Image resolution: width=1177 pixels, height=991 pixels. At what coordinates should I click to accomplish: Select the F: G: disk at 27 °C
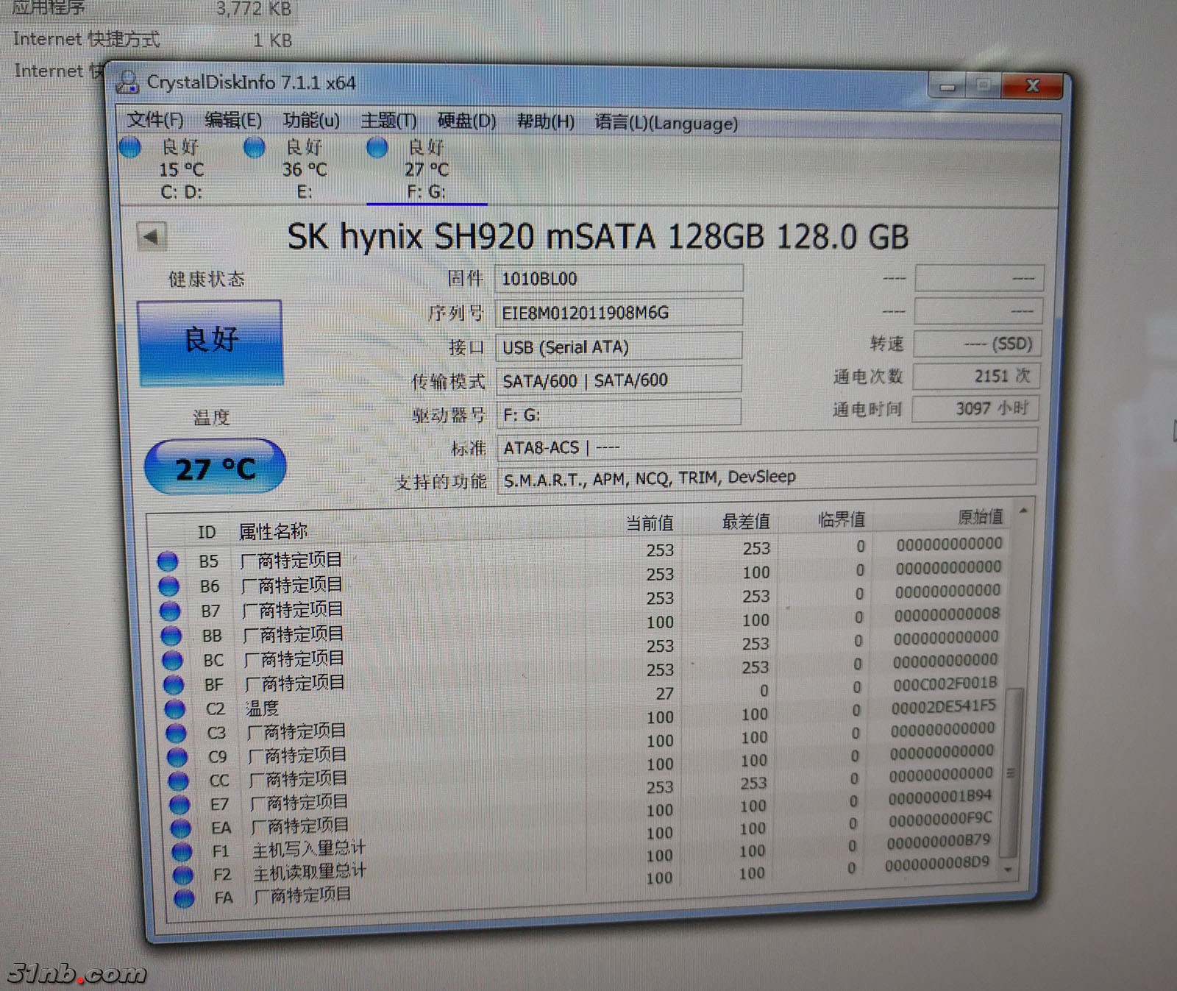tap(427, 169)
